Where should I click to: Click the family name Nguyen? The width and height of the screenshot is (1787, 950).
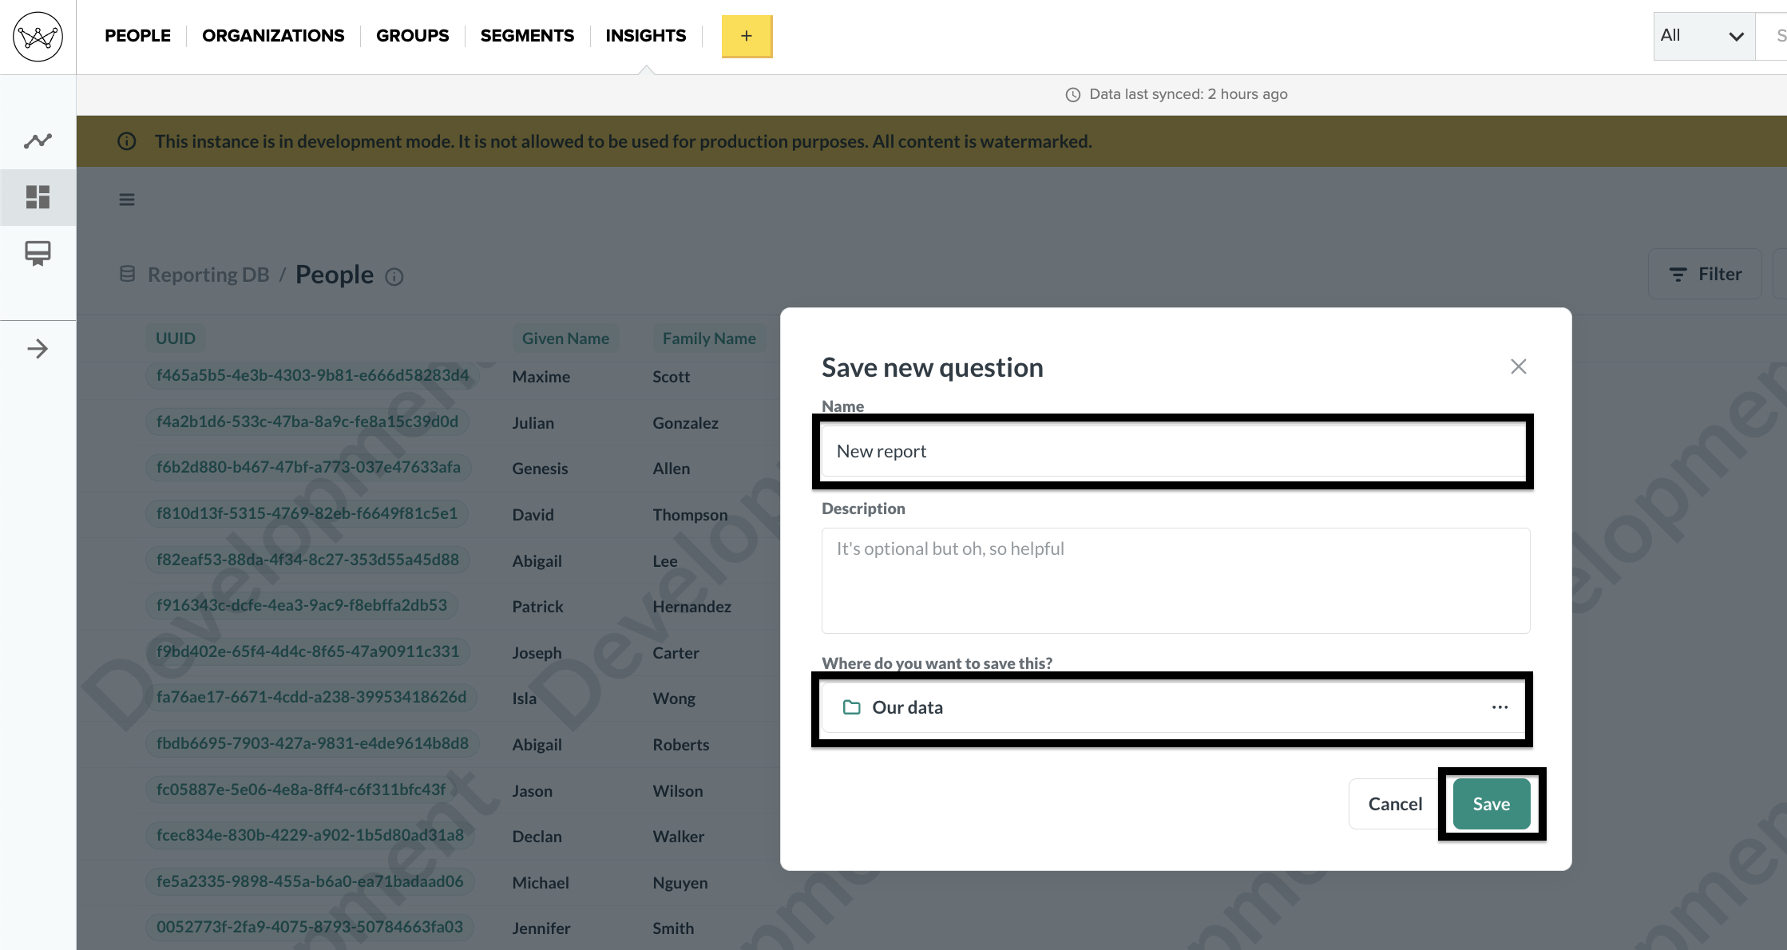(x=680, y=883)
